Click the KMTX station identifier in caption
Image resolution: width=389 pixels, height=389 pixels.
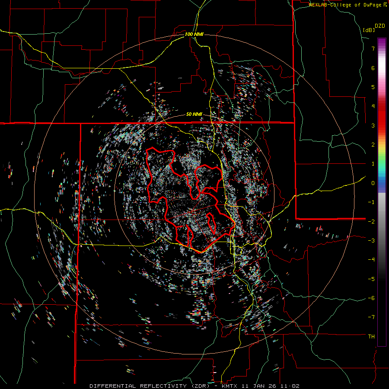(x=229, y=386)
